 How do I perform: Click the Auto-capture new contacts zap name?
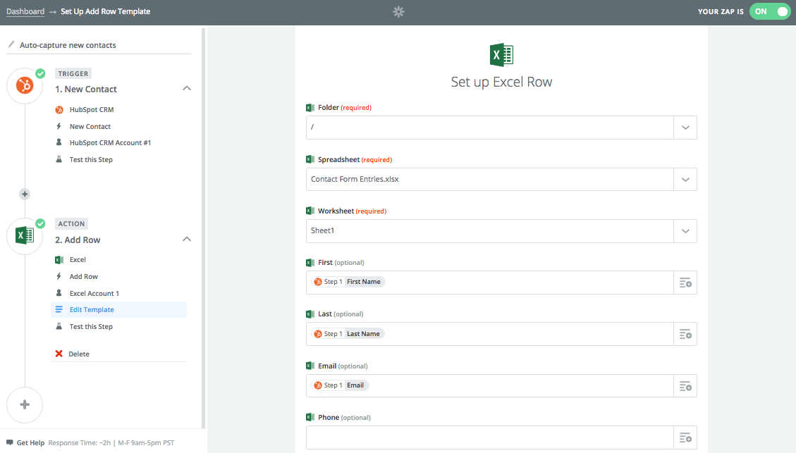tap(68, 45)
